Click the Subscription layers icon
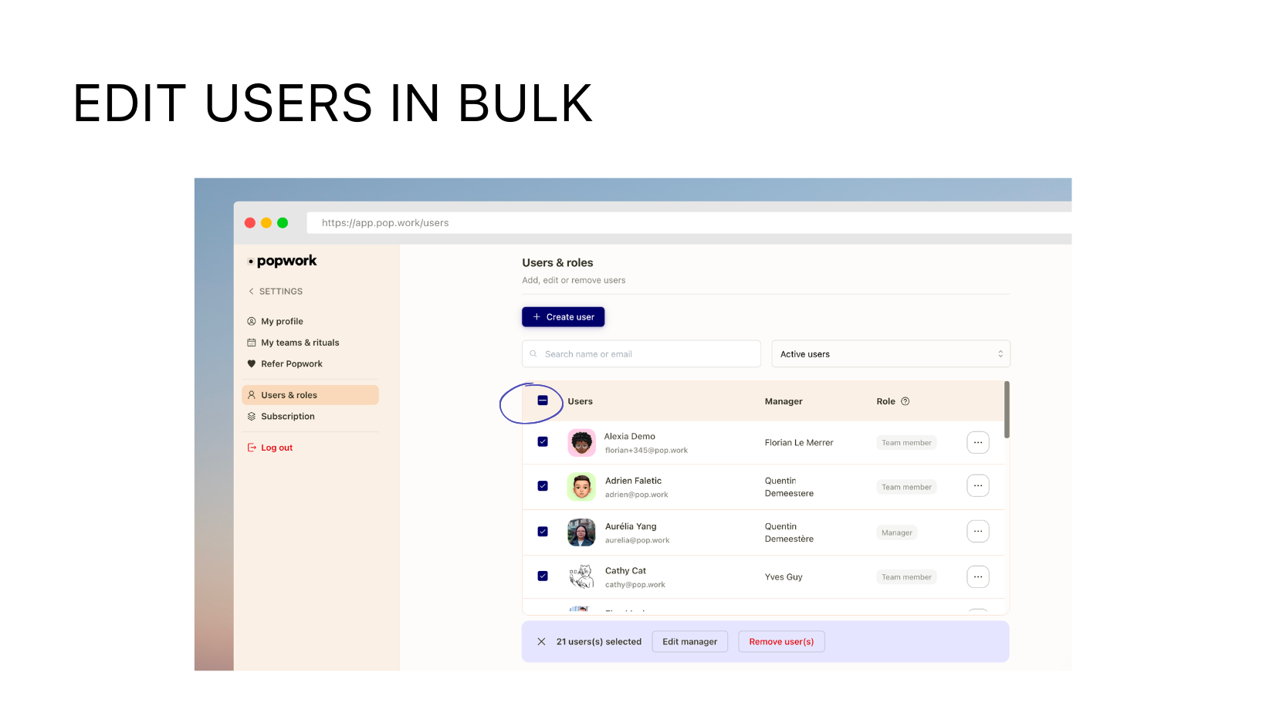1266x713 pixels. coord(251,416)
